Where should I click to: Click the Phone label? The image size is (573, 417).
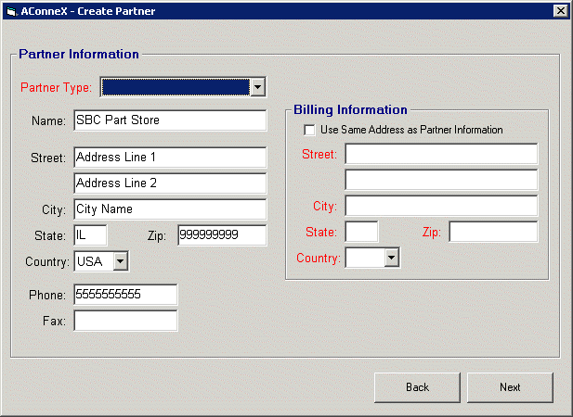(x=47, y=295)
